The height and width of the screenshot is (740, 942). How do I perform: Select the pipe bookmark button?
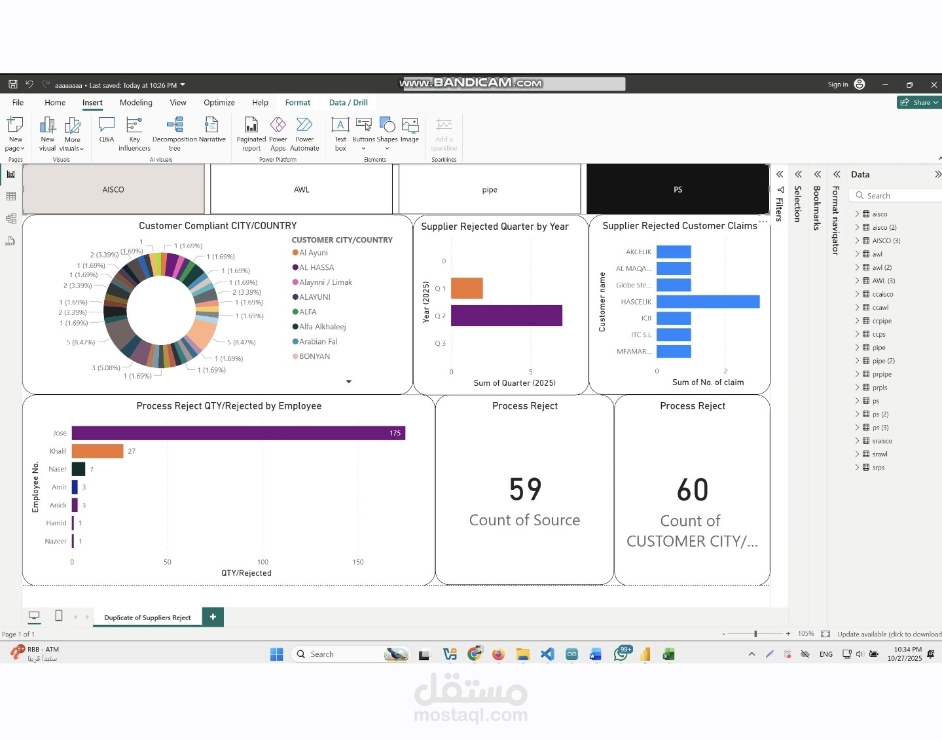(x=490, y=189)
